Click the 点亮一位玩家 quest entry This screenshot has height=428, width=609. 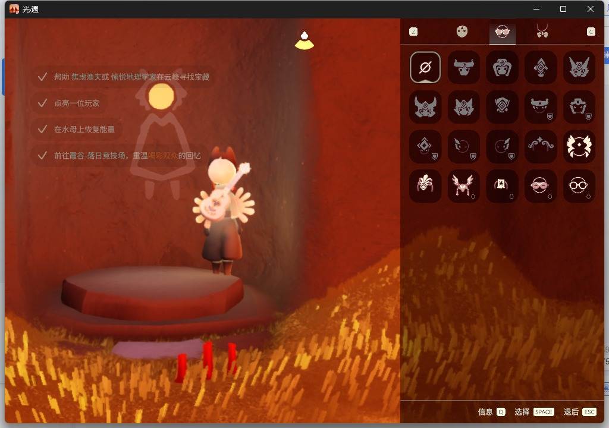[x=68, y=103]
